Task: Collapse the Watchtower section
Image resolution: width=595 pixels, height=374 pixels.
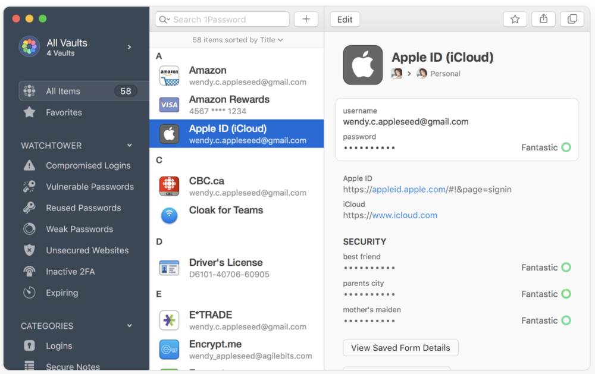Action: click(129, 145)
